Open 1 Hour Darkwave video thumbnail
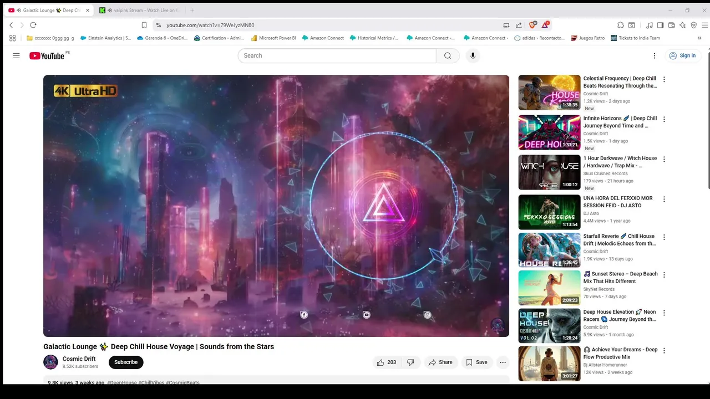 click(x=549, y=172)
